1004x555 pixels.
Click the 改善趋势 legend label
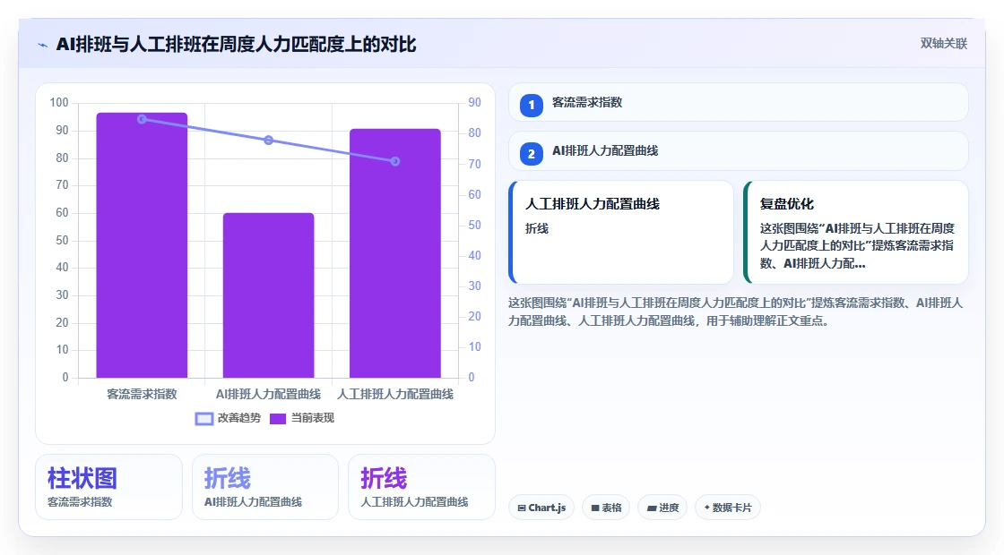tap(238, 418)
